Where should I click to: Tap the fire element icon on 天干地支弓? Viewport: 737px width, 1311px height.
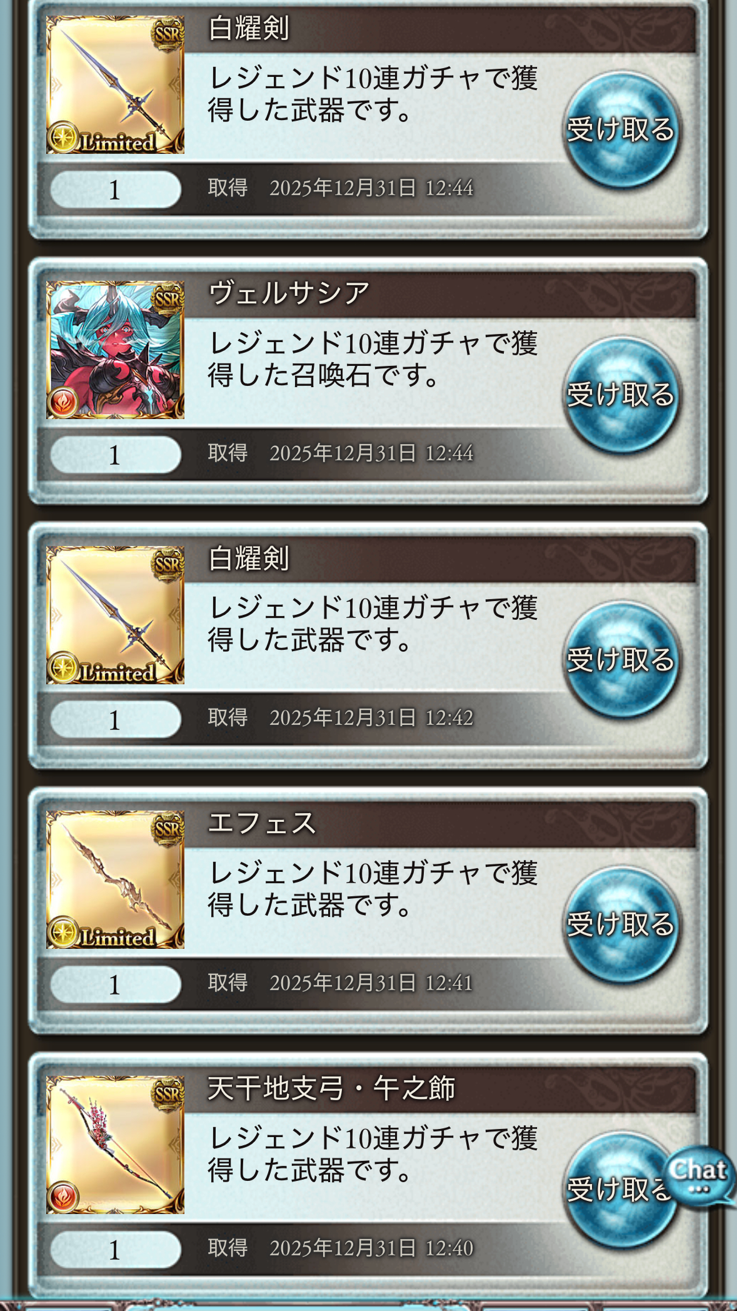click(x=63, y=1198)
